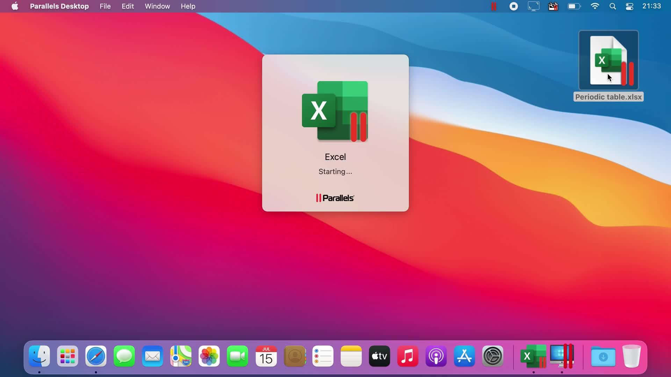Open Messages from the Dock

coord(124,356)
